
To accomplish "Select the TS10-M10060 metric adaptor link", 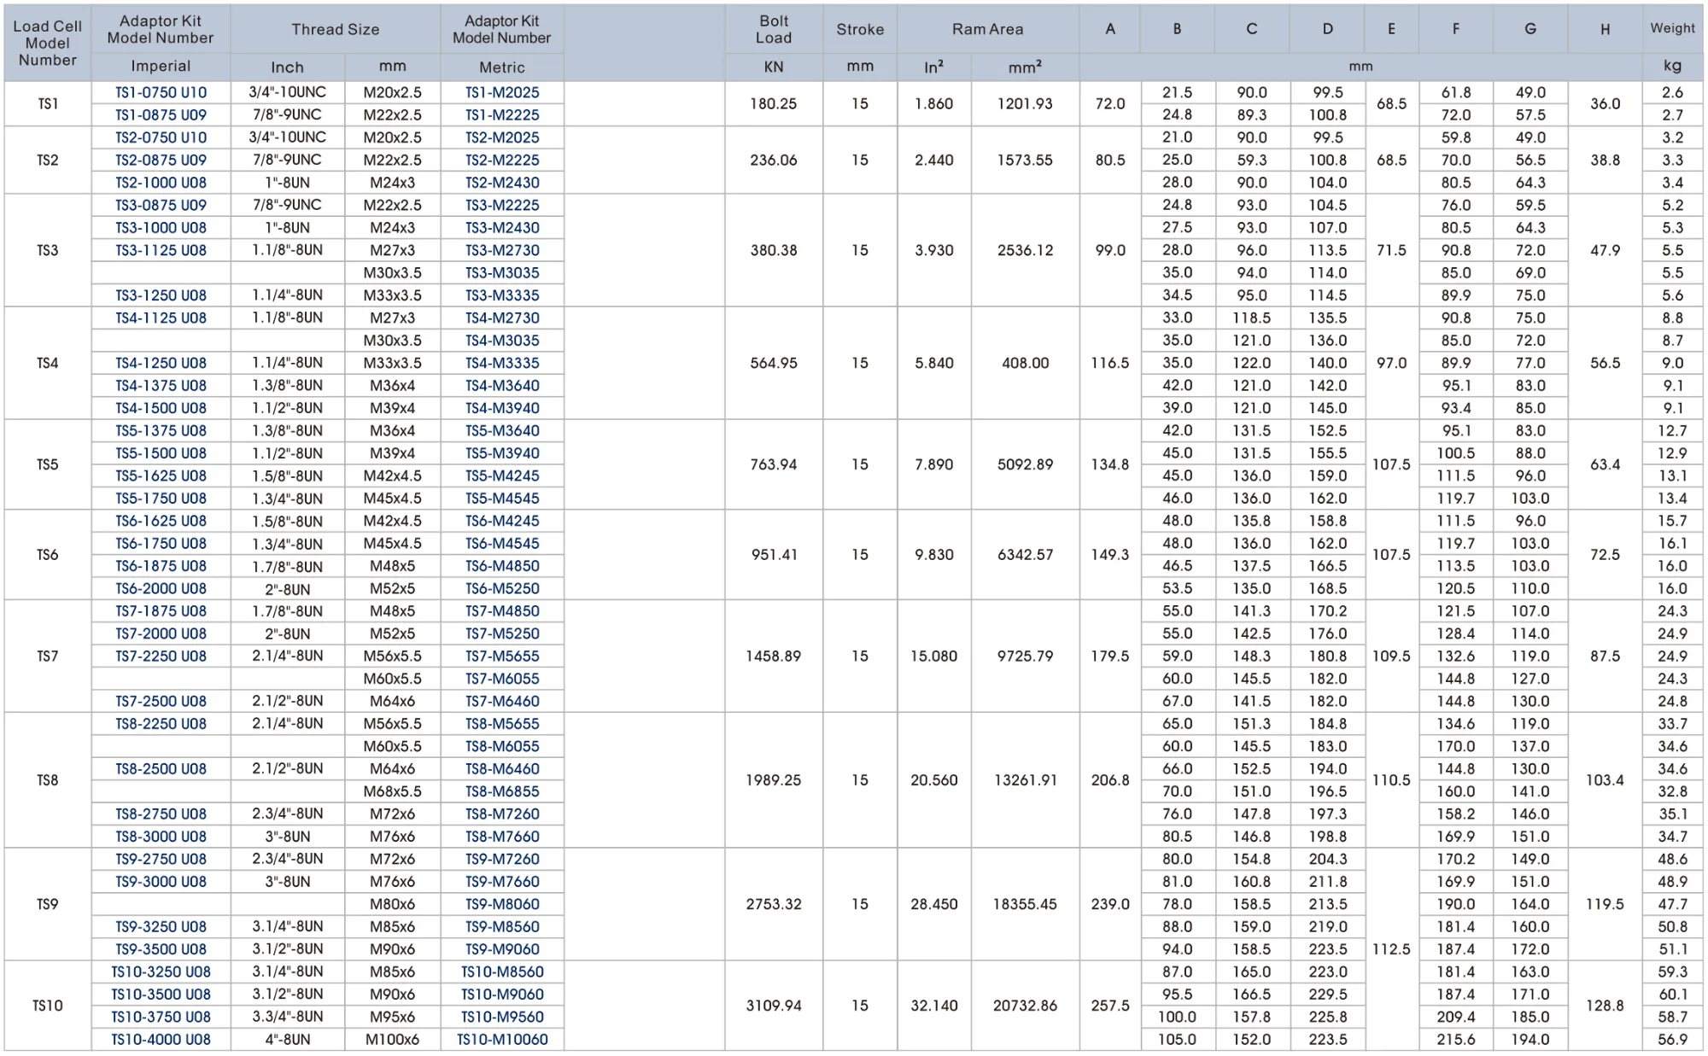I will [502, 1040].
